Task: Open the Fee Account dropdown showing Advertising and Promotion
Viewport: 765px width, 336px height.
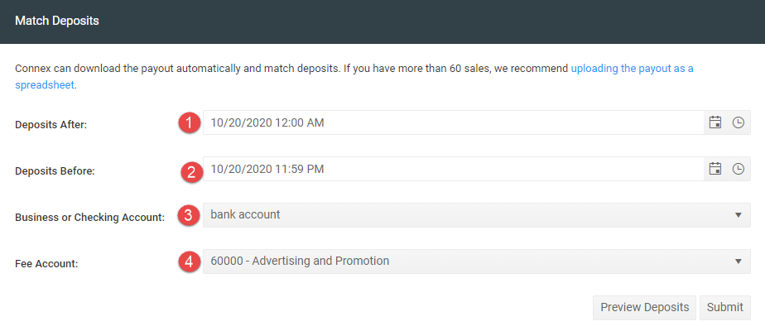Action: 477,262
